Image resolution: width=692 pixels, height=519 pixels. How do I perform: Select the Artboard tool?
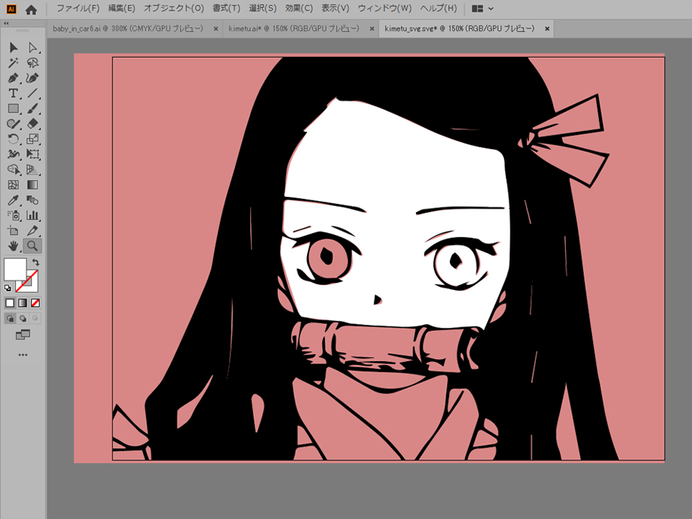point(13,231)
